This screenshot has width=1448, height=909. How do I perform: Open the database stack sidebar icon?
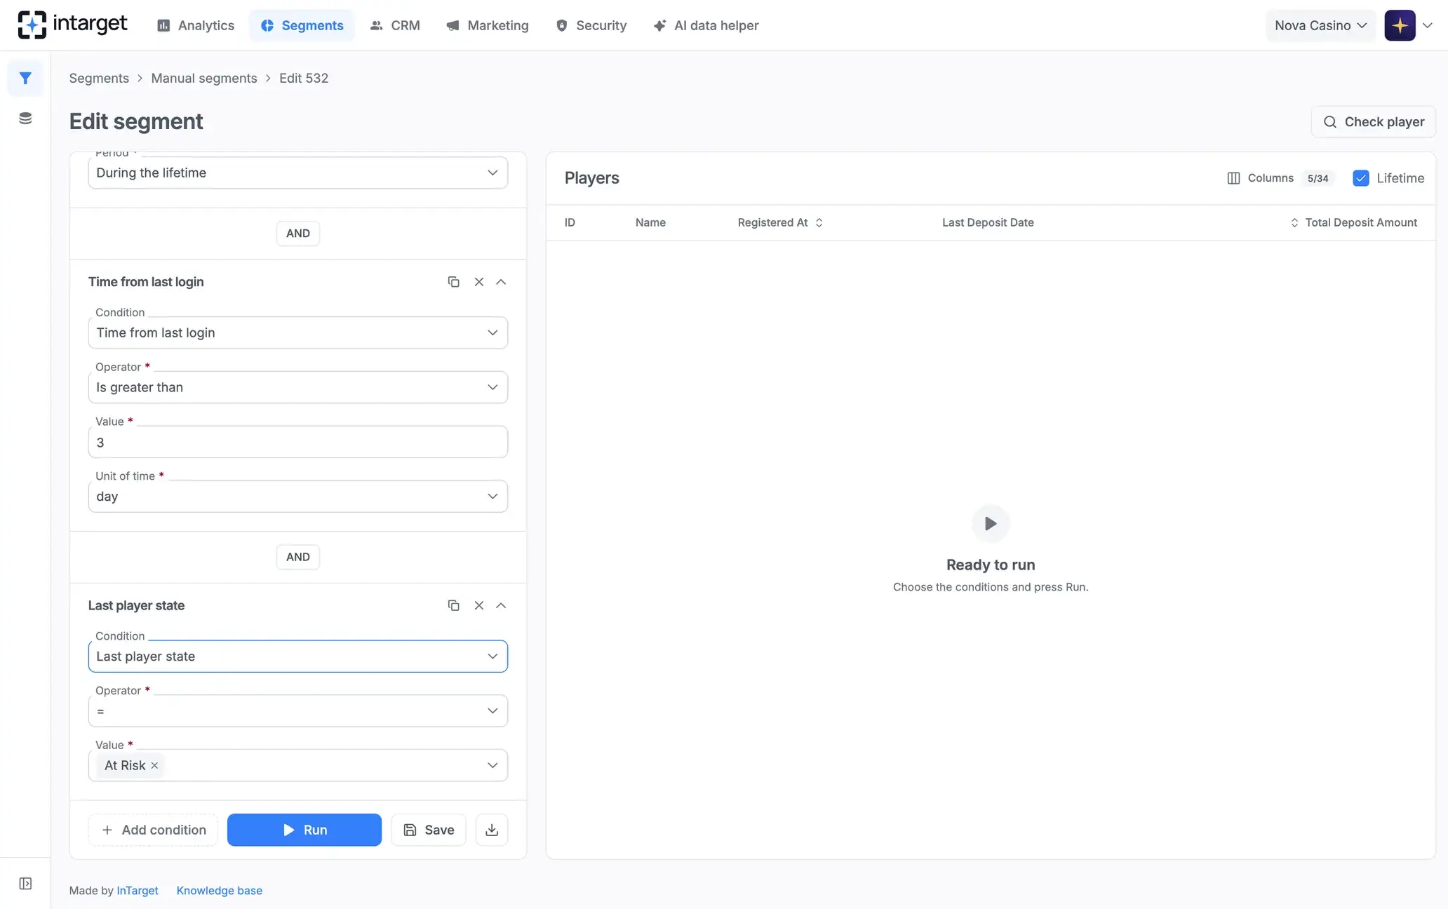pos(25,118)
